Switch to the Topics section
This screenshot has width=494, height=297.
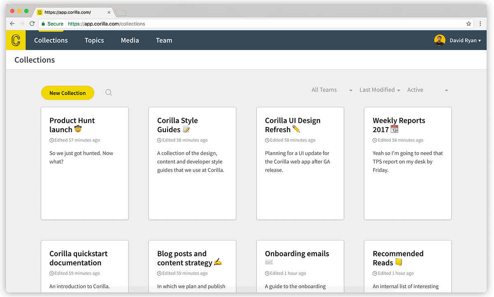(94, 40)
